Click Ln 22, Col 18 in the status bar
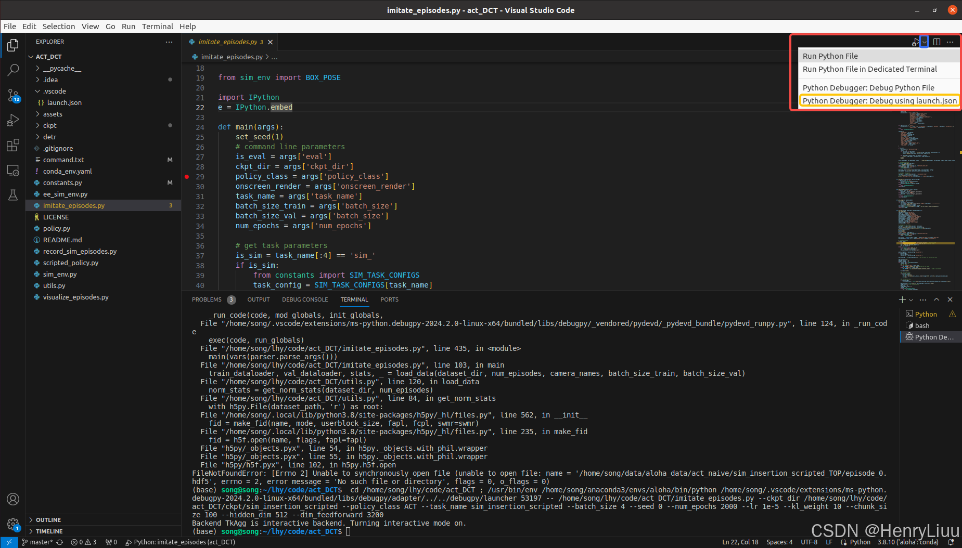 740,542
